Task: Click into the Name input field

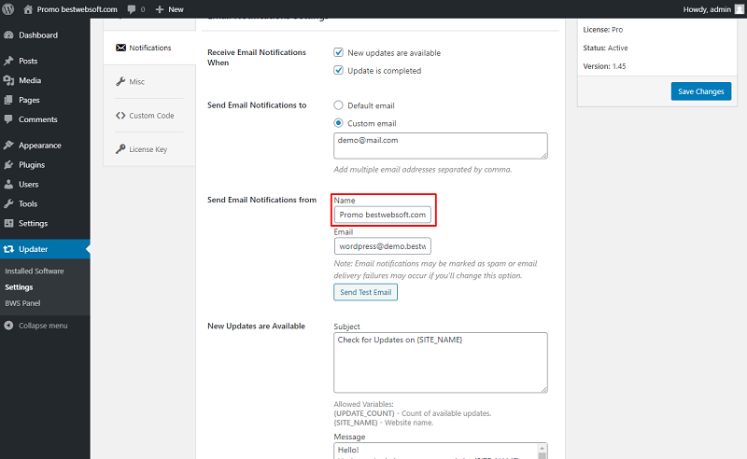Action: pos(383,215)
